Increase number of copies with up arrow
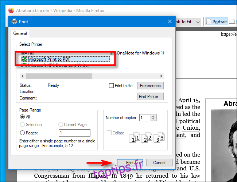237x182 pixels. point(154,116)
